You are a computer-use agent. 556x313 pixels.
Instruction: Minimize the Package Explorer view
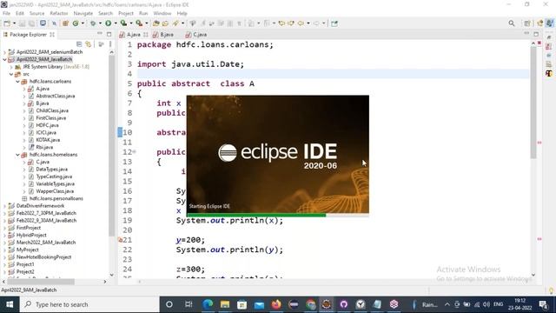click(100, 34)
